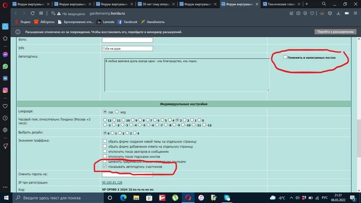Screen dimensions: 361x203
Task: Click the Info field 'Губа не дура'
Action: [127, 48]
